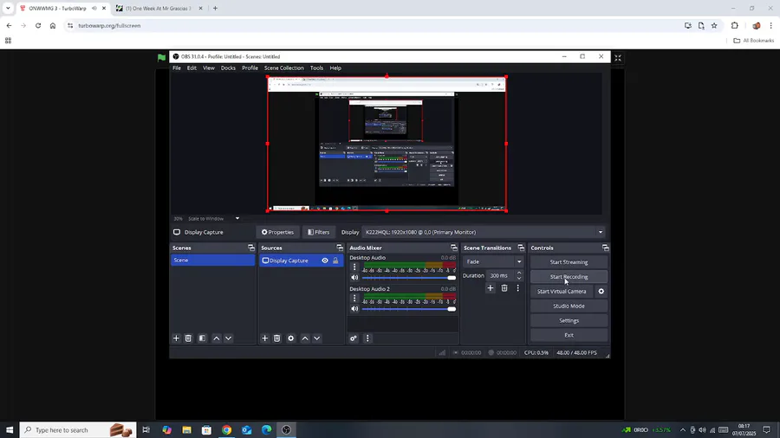Open the Scene Collection menu

click(x=283, y=68)
